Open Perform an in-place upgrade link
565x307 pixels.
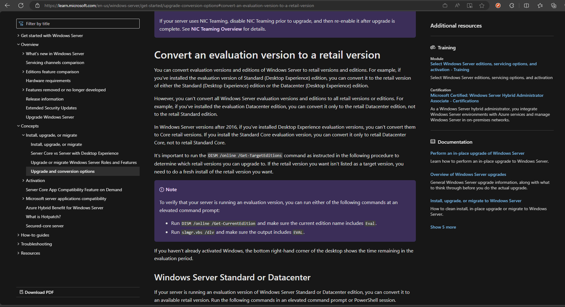477,153
